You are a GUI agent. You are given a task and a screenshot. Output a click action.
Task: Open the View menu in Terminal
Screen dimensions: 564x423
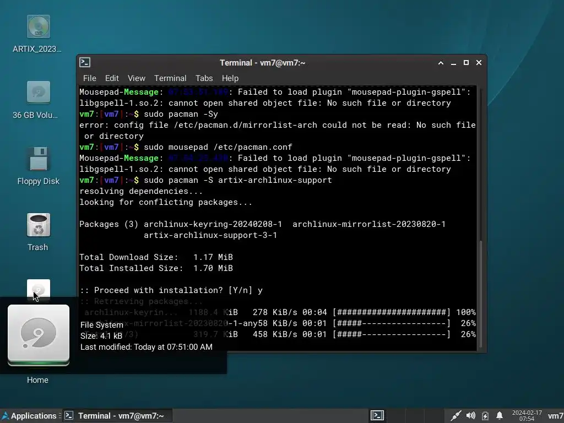(137, 78)
